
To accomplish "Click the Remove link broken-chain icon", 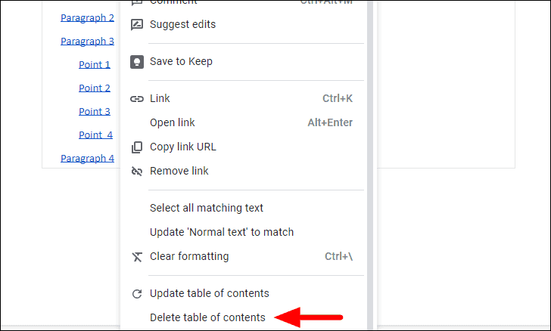I will coord(137,172).
